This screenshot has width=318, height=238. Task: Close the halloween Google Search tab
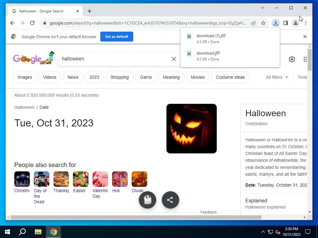77,11
